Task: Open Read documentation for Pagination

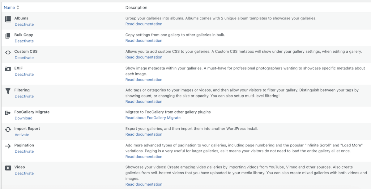Action: coord(144,157)
